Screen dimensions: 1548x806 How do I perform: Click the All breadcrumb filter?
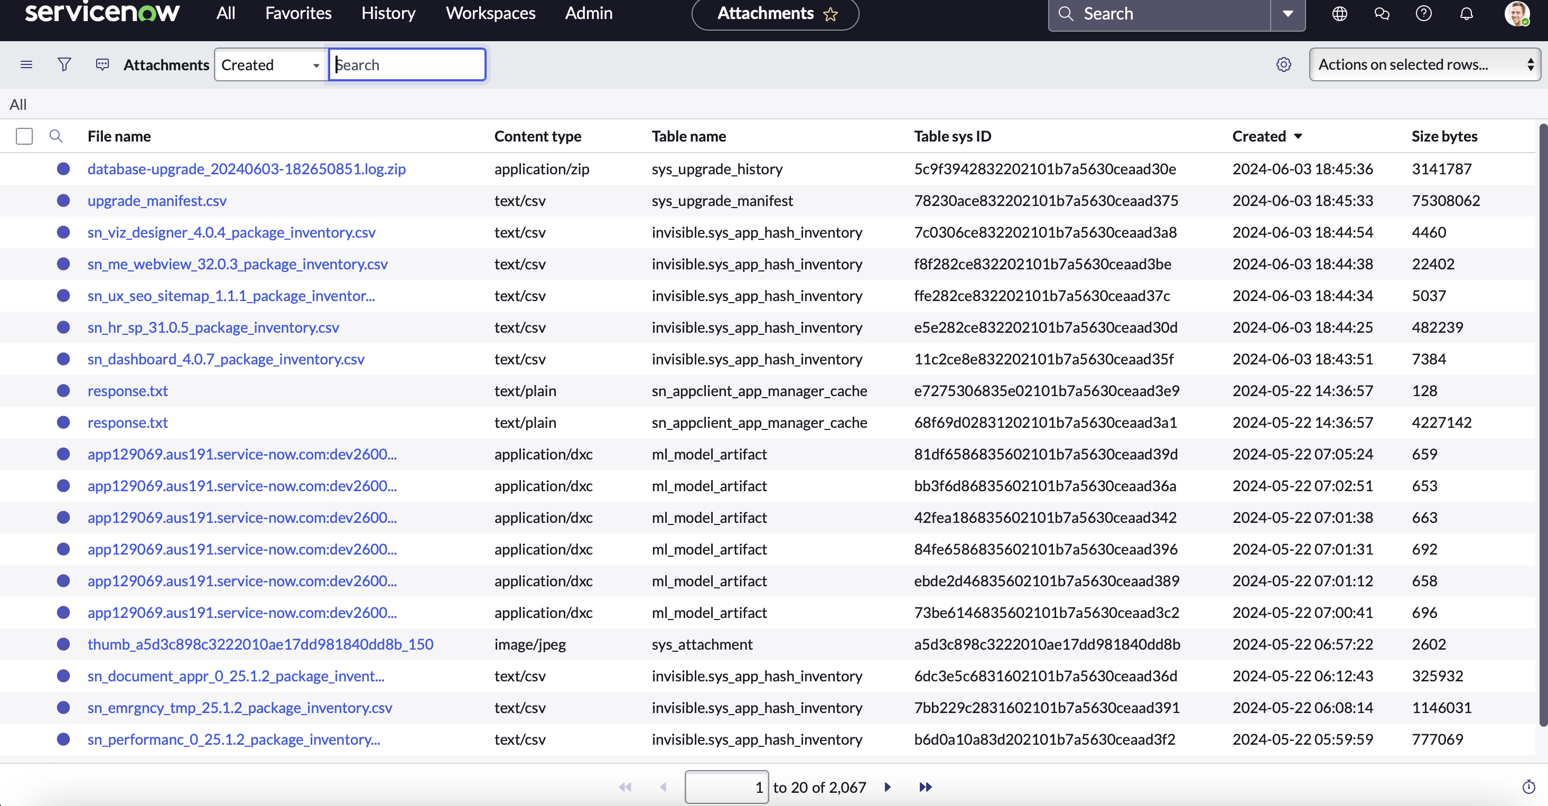pyautogui.click(x=18, y=105)
